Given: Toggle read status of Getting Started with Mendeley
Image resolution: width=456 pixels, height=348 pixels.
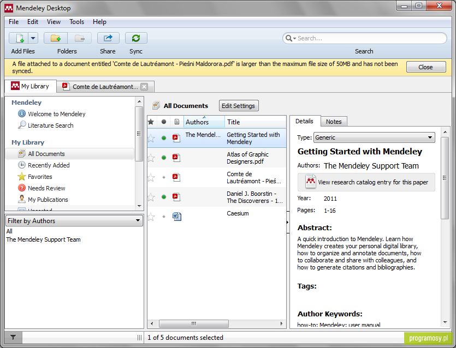Looking at the screenshot, I should [x=164, y=138].
